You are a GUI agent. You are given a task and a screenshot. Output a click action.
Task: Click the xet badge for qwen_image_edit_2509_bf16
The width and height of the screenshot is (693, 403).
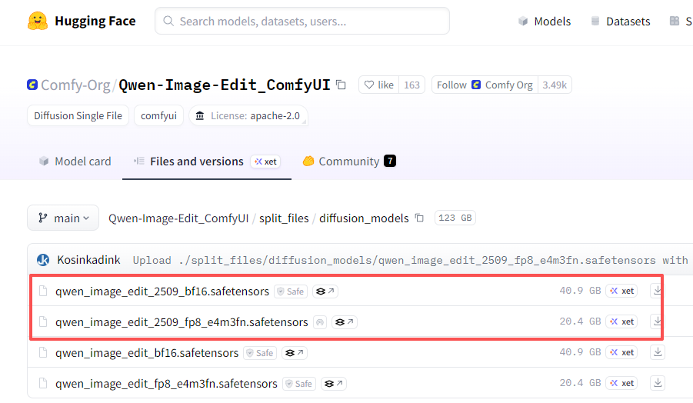click(x=621, y=291)
